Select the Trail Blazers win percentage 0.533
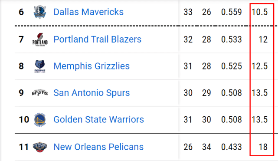The width and height of the screenshot is (278, 161). [x=231, y=39]
